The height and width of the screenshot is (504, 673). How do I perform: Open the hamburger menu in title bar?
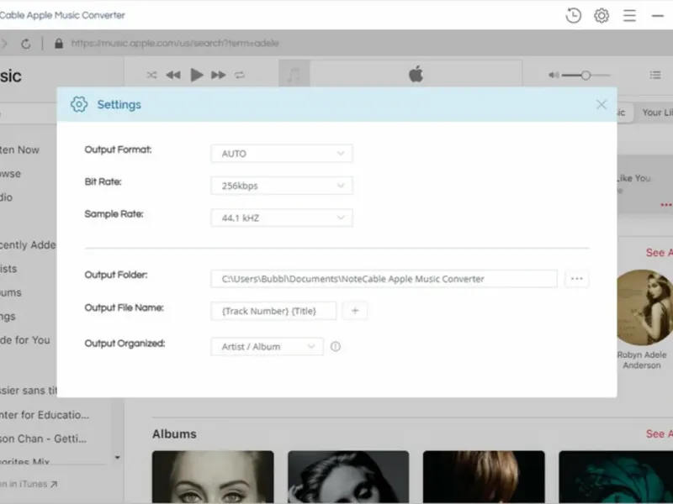pos(629,15)
